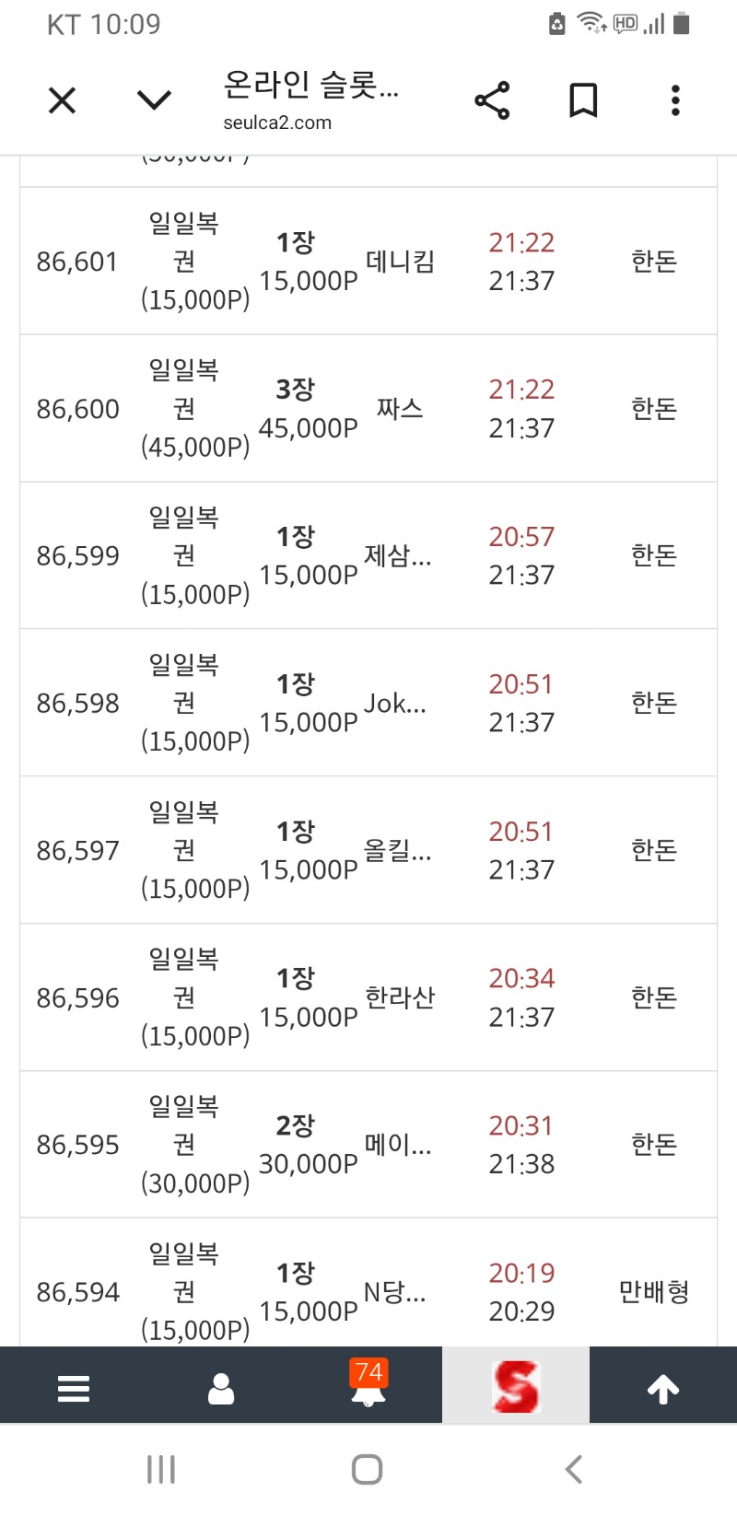Open the hamburger menu in bottom bar
Viewport: 737px width, 1515px height.
coord(74,1386)
